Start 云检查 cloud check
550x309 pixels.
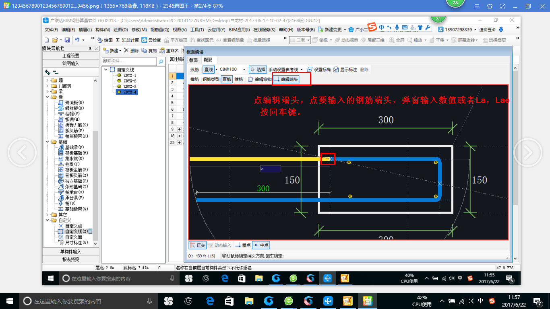pos(151,40)
